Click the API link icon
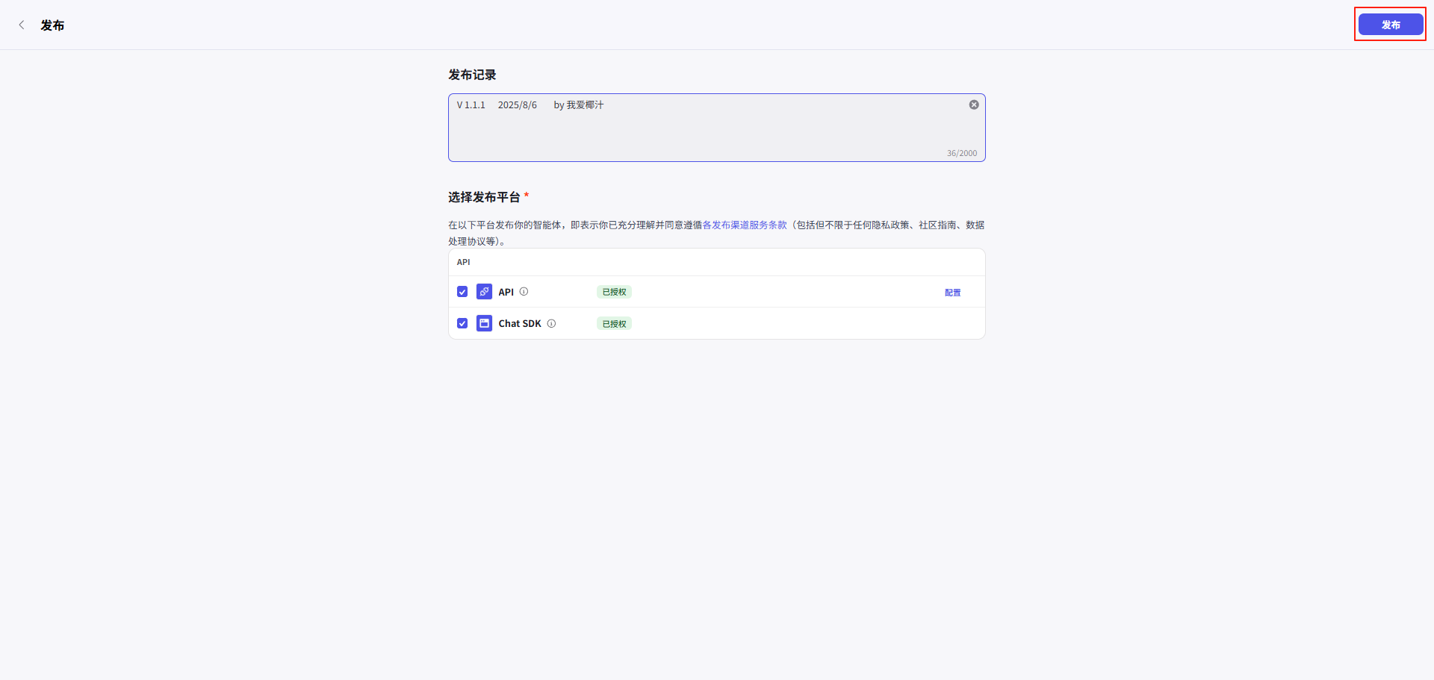The width and height of the screenshot is (1434, 680). point(484,291)
